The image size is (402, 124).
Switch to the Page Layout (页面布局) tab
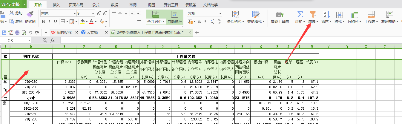(76, 5)
